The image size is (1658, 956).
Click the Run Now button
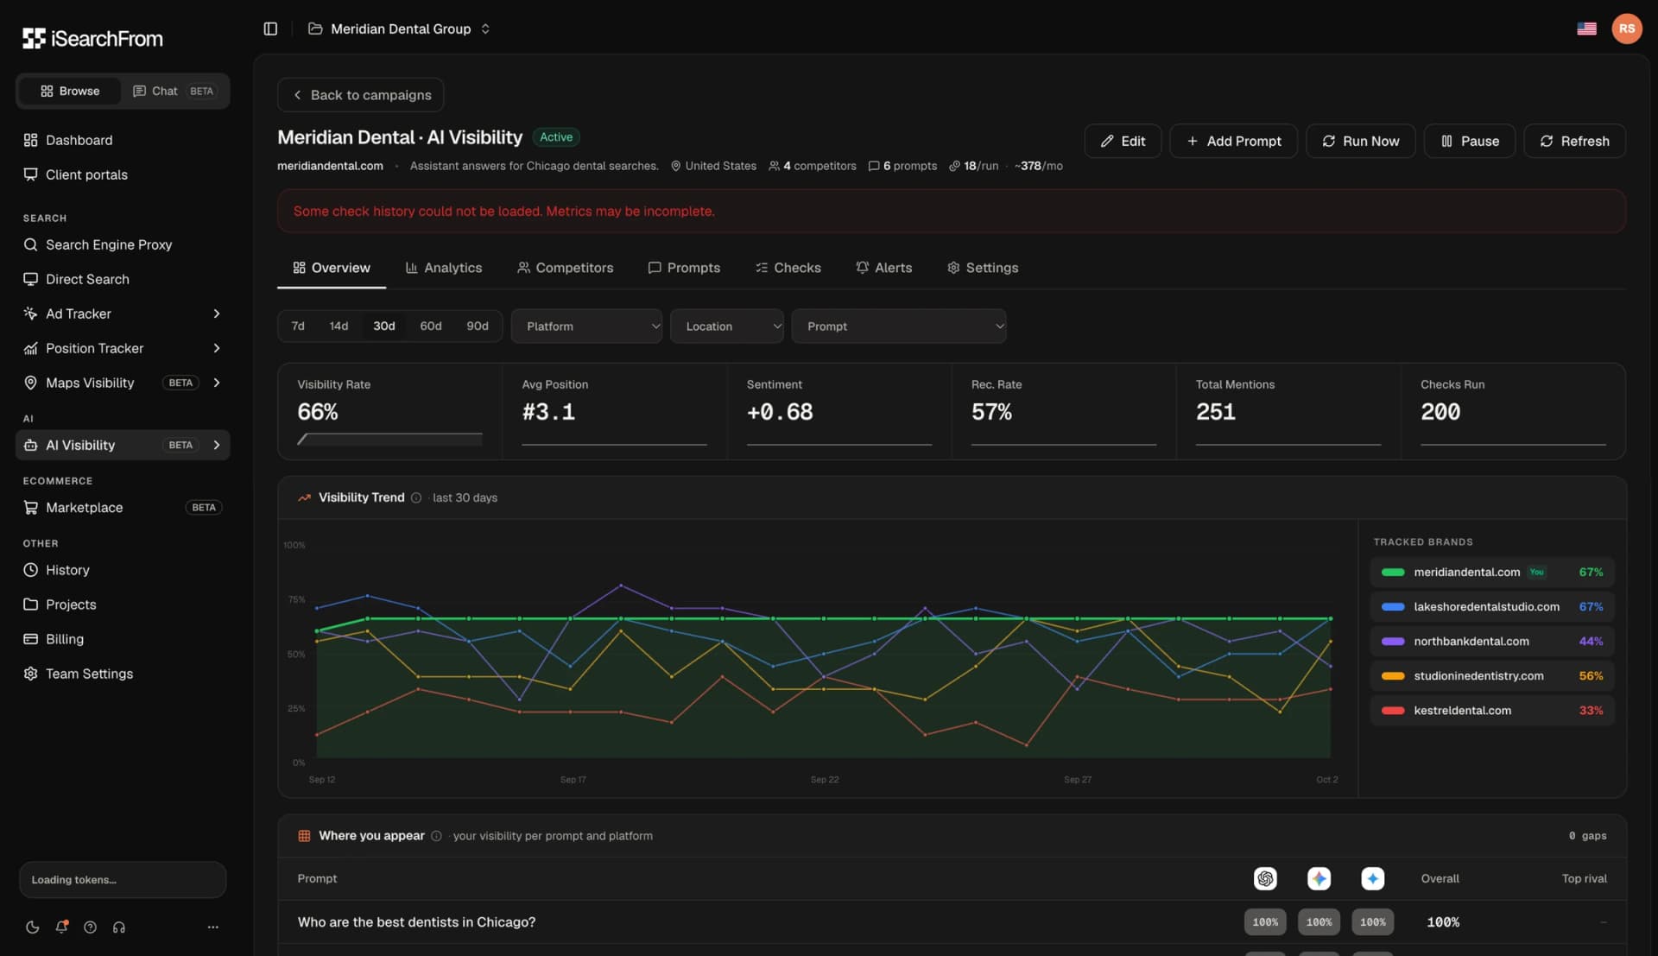[x=1360, y=141]
